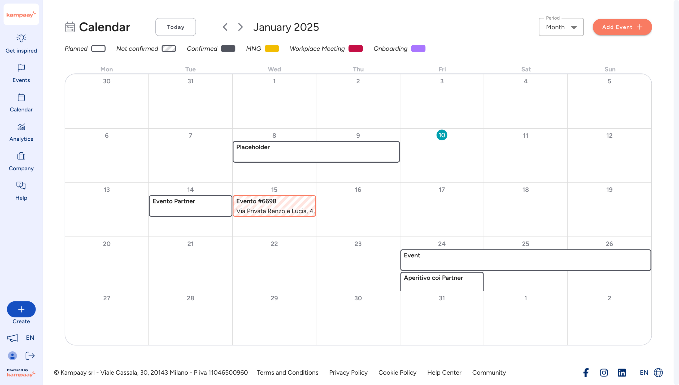Screen dimensions: 679x385
Task: Open Analytics chart icon in sidebar
Action: (21, 127)
